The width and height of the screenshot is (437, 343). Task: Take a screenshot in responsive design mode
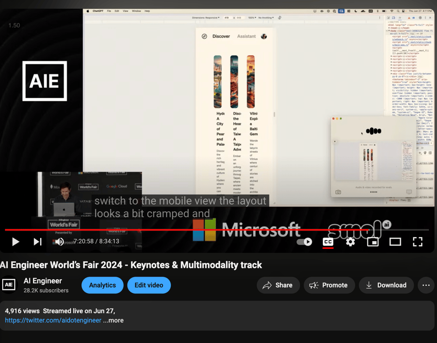[279, 17]
